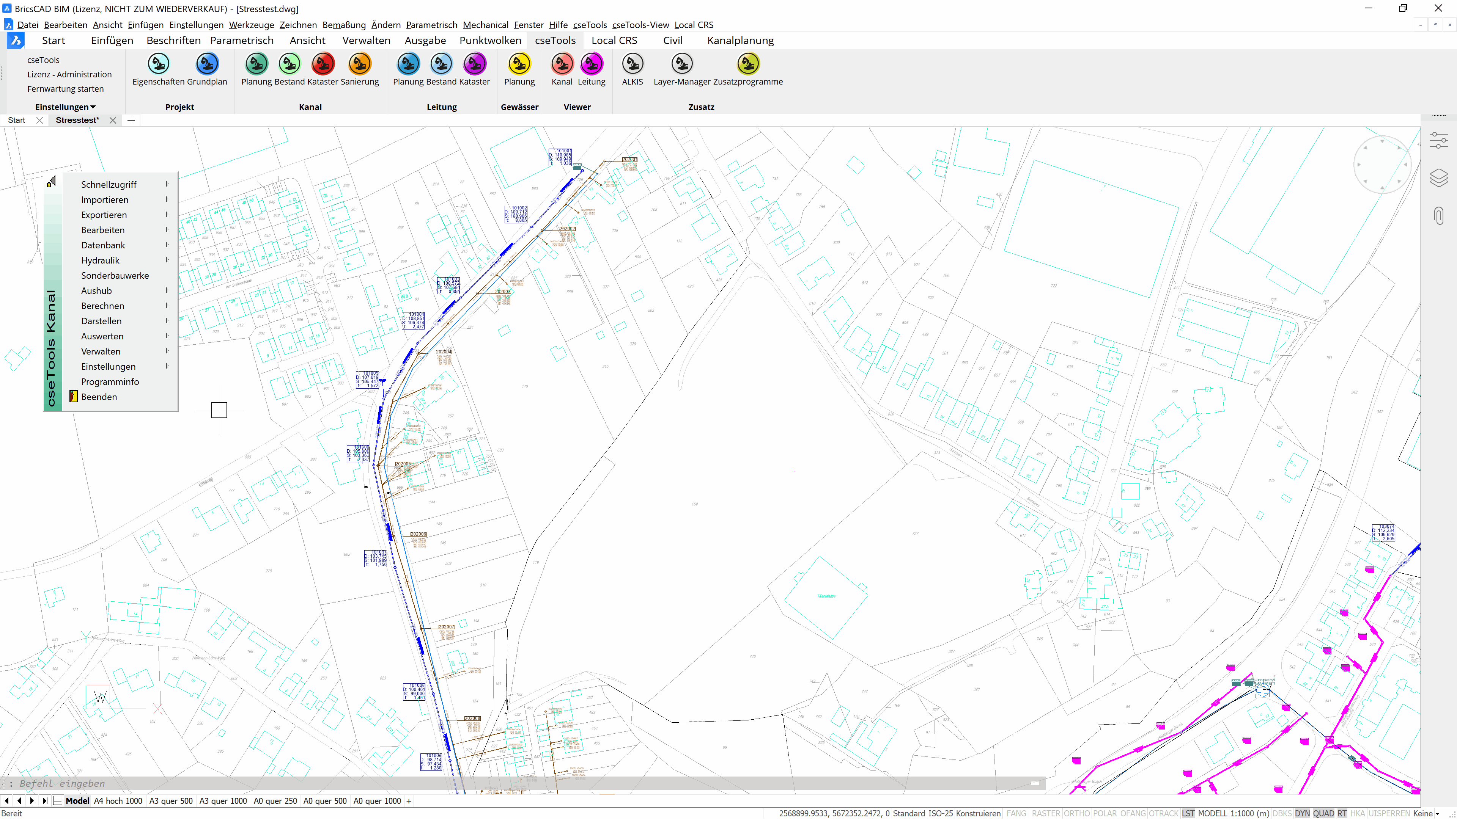Click the red Kanal Kataster icon
The width and height of the screenshot is (1457, 819).
(324, 64)
